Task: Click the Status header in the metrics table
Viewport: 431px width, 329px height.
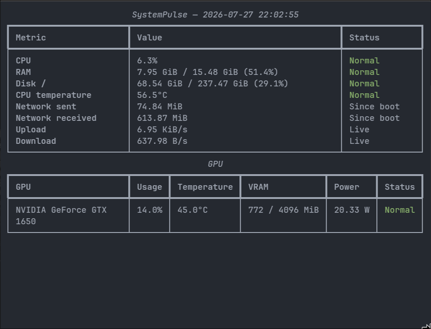Action: pyautogui.click(x=364, y=38)
